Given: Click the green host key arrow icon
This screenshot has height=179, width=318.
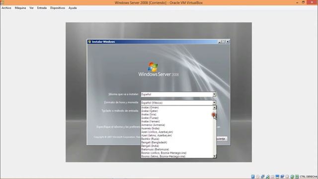Looking at the screenshot, I should click(297, 177).
